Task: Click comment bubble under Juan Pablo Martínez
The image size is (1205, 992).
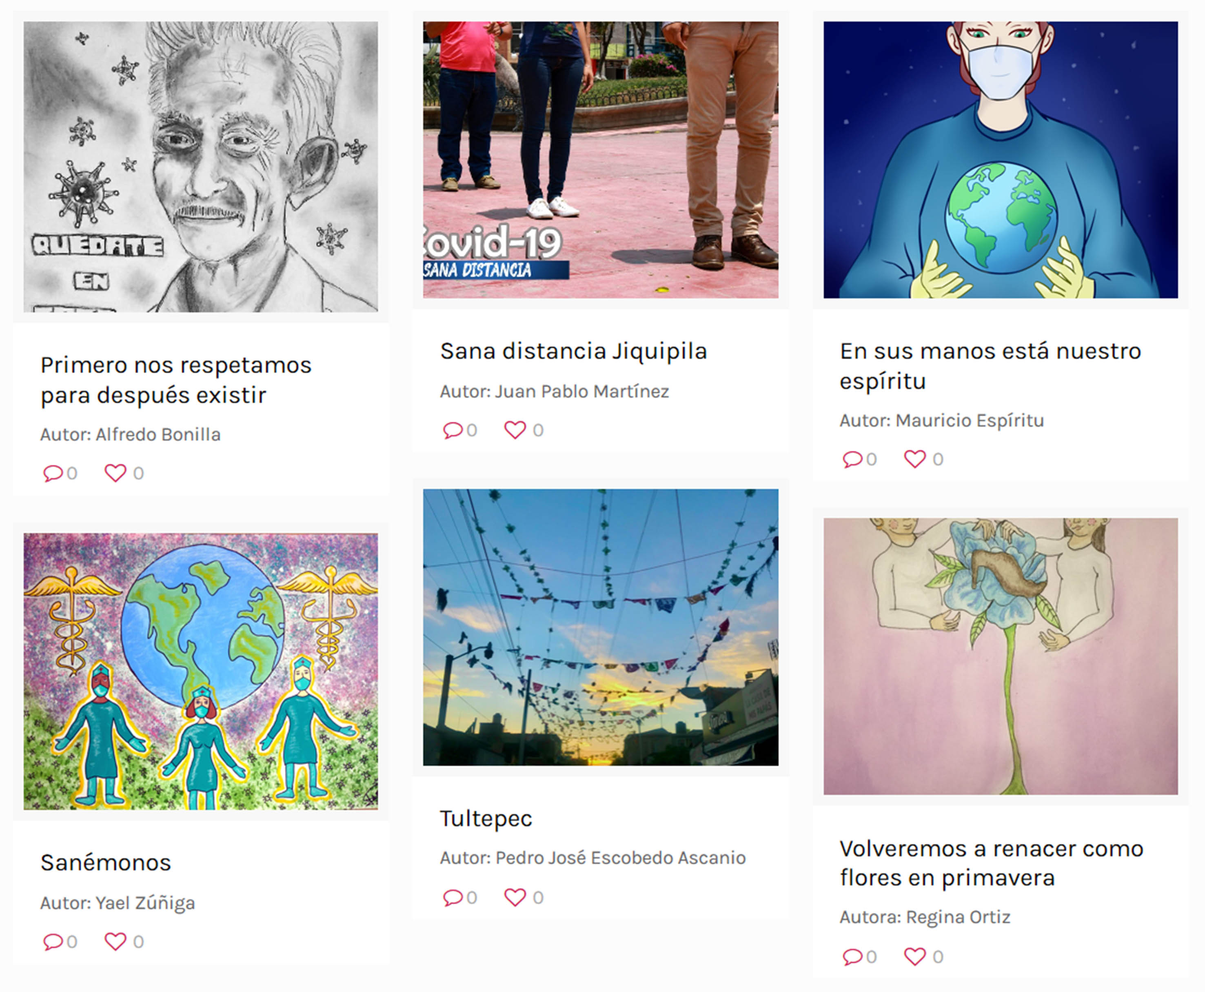Action: (x=452, y=430)
